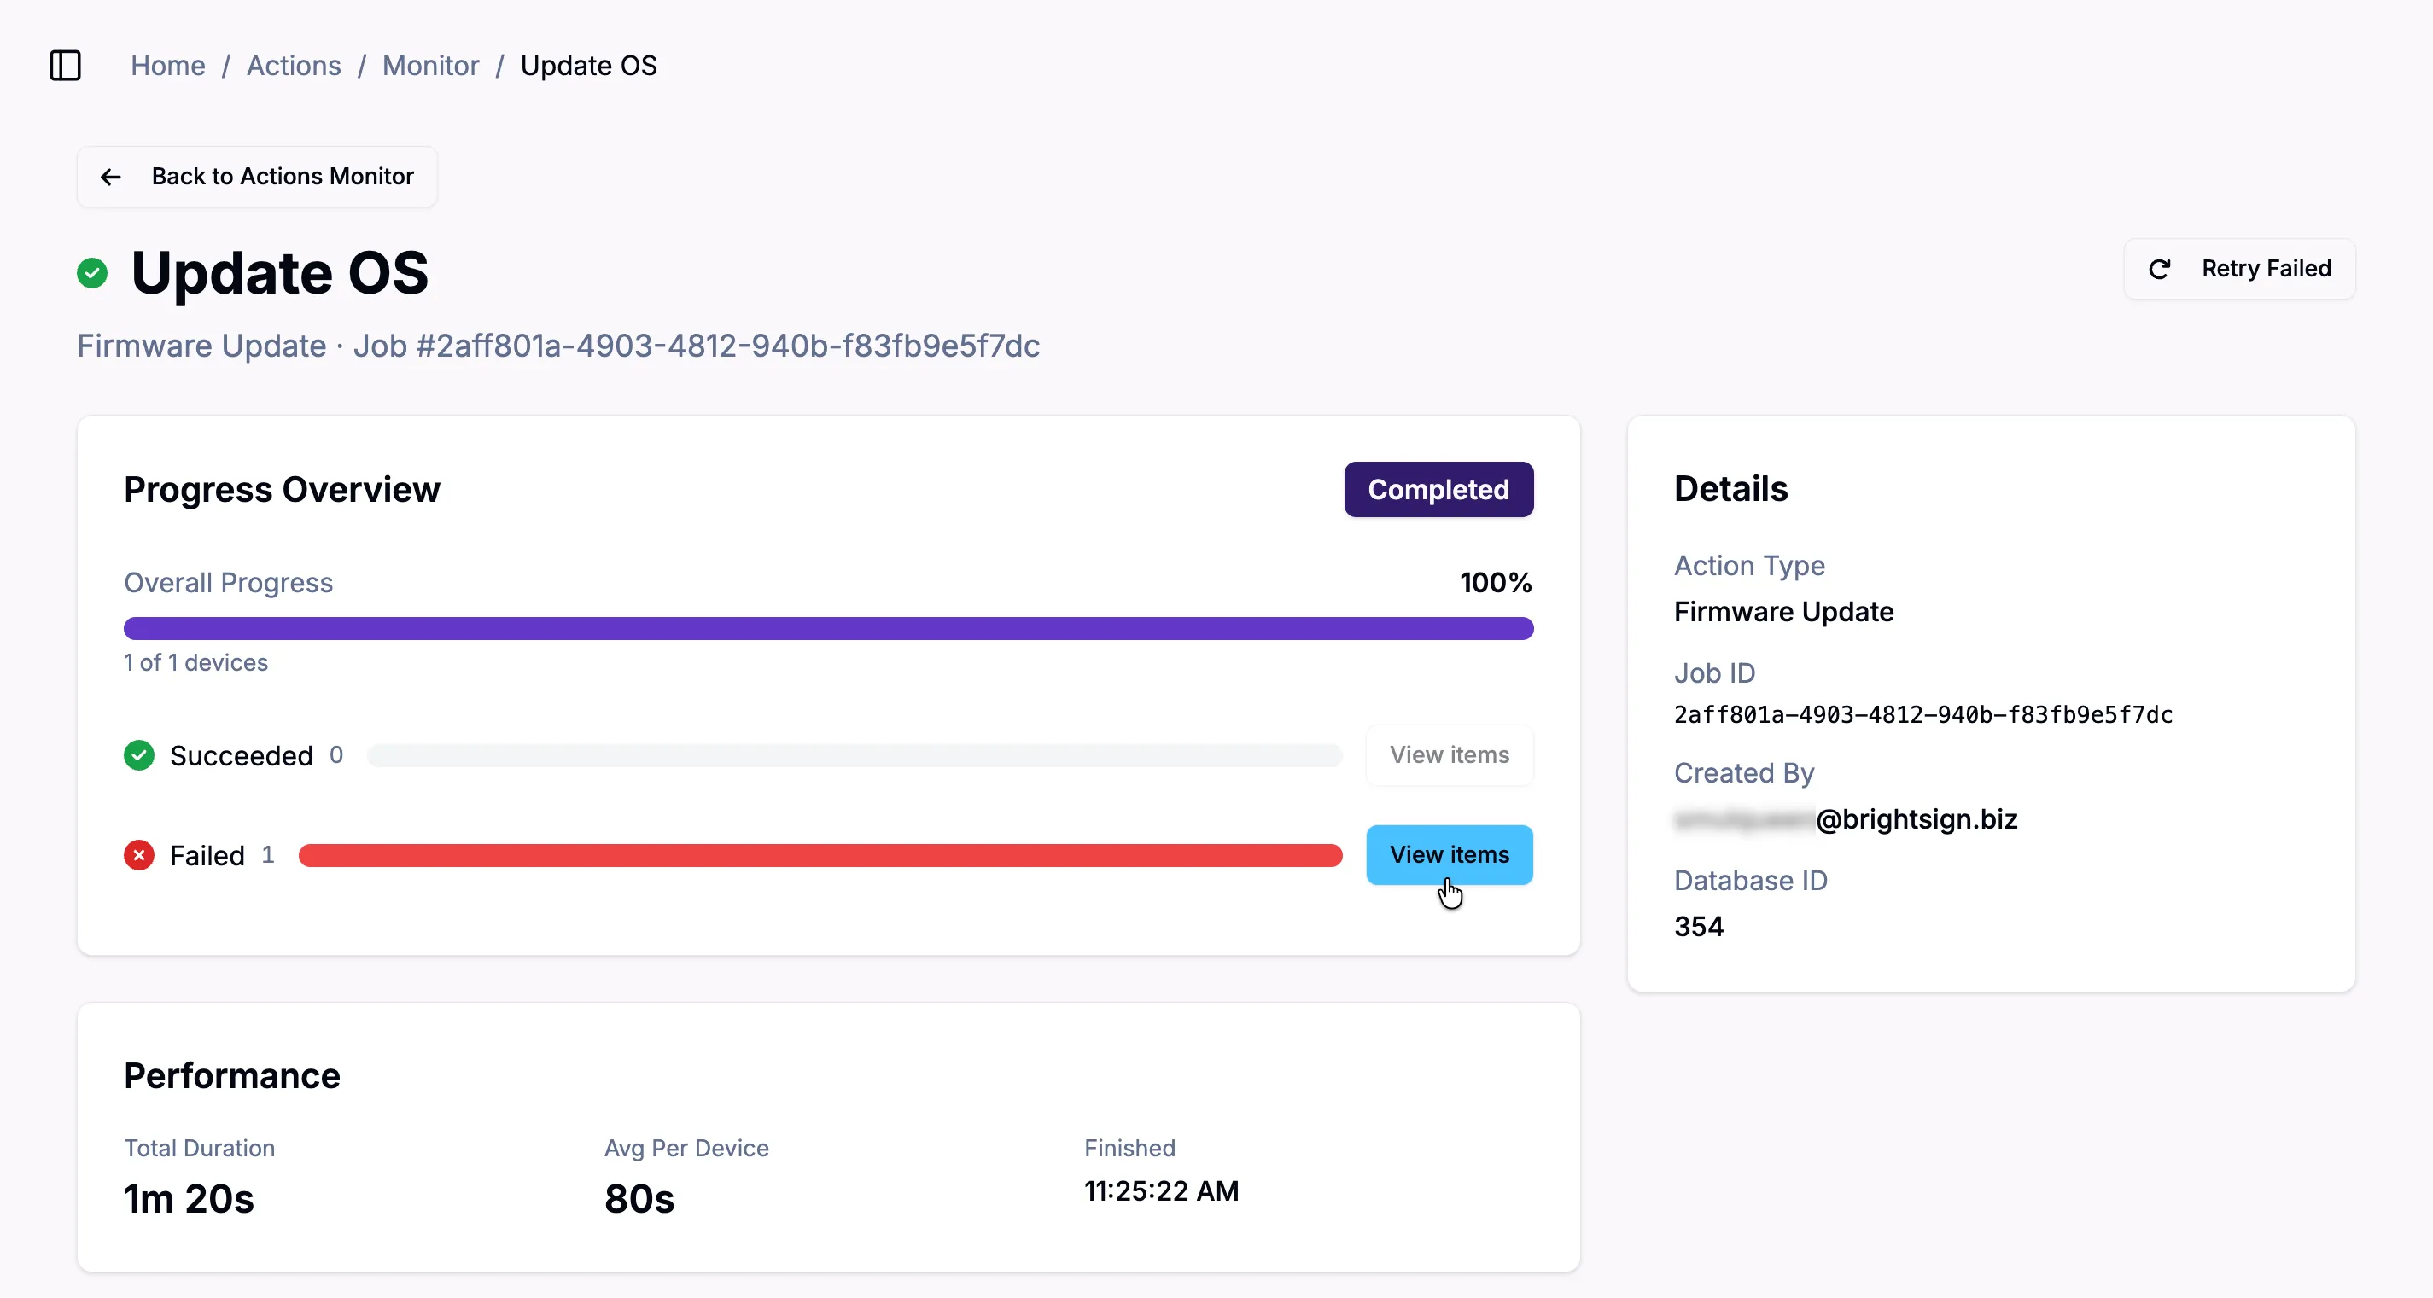This screenshot has height=1298, width=2433.
Task: View items for Failed devices
Action: tap(1449, 855)
